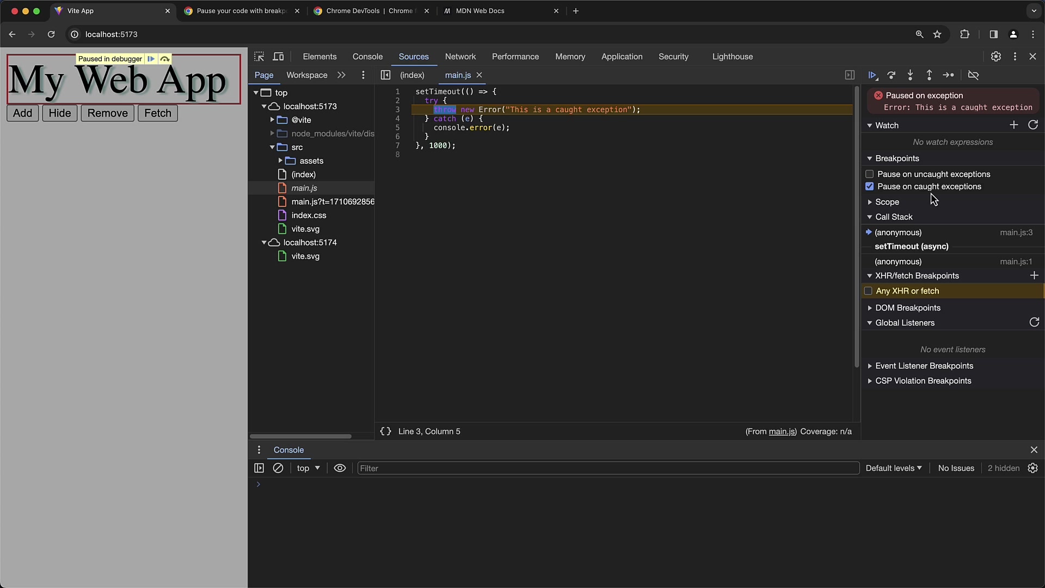Click the console Filter input field
This screenshot has width=1045, height=588.
(607, 468)
